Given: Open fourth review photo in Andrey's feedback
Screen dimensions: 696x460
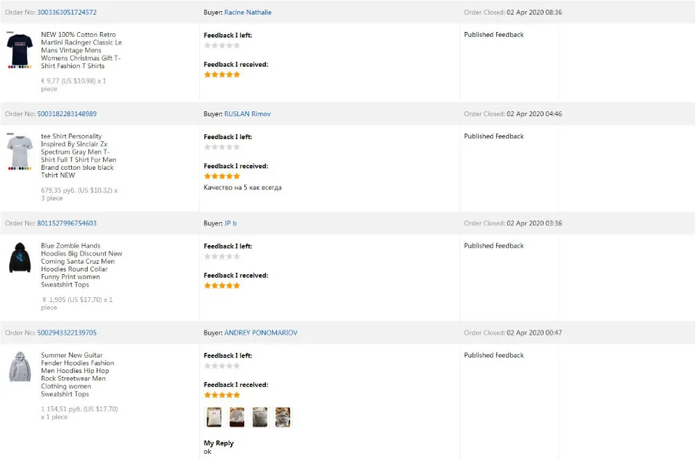Looking at the screenshot, I should [283, 417].
